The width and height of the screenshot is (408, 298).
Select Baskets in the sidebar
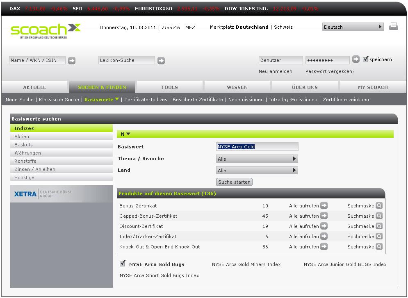(x=62, y=145)
